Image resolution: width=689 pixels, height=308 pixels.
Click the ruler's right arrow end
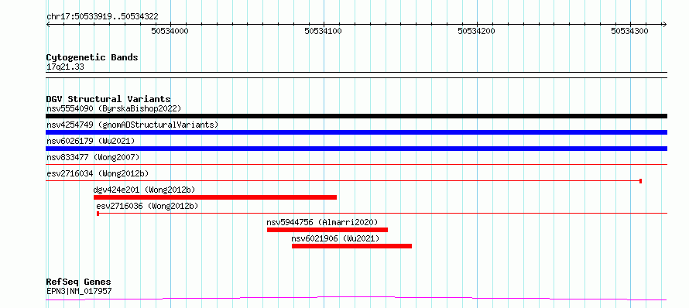coord(665,24)
